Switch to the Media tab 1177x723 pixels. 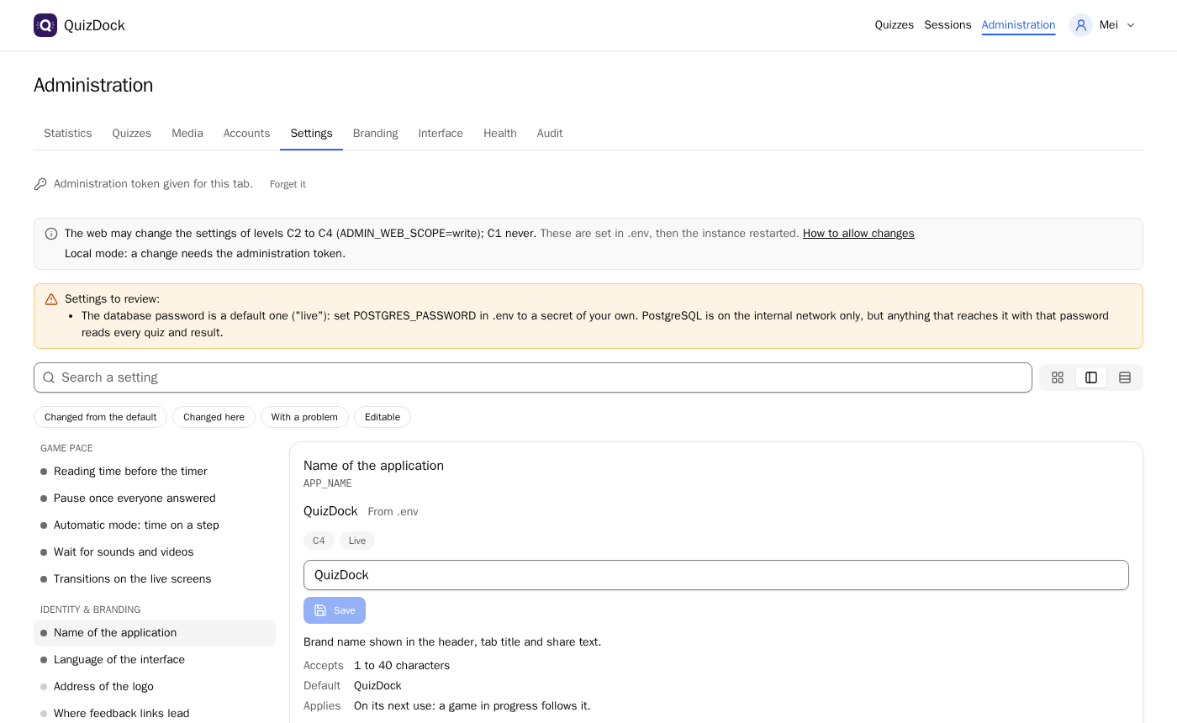(x=187, y=134)
